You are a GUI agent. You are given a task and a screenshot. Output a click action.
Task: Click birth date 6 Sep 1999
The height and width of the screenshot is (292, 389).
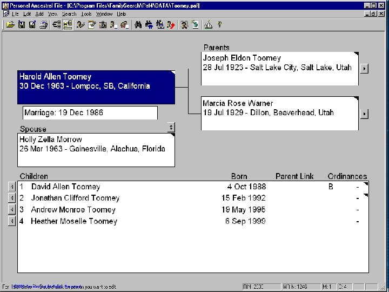click(x=245, y=221)
